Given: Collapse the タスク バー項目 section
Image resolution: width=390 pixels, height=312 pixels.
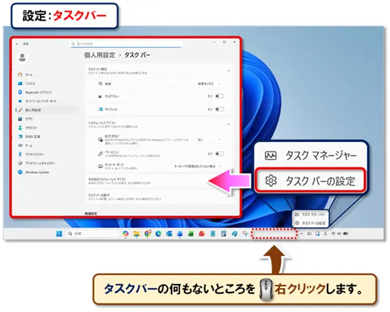Looking at the screenshot, I should [228, 71].
